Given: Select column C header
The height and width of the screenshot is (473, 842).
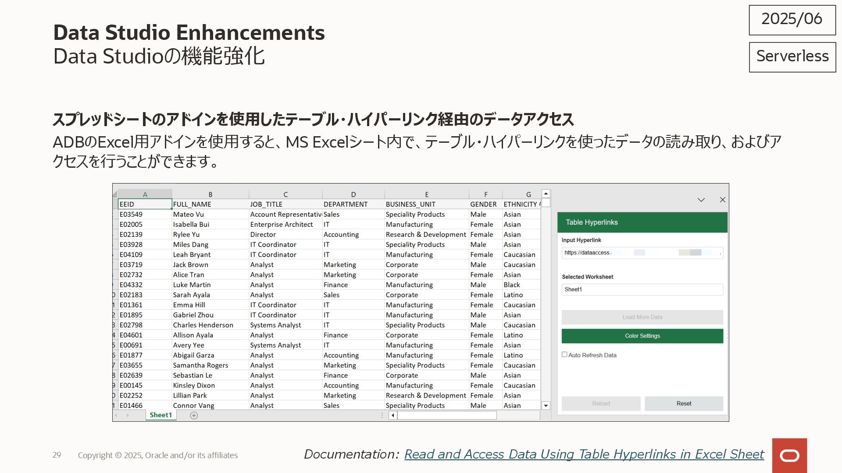Looking at the screenshot, I should [285, 194].
